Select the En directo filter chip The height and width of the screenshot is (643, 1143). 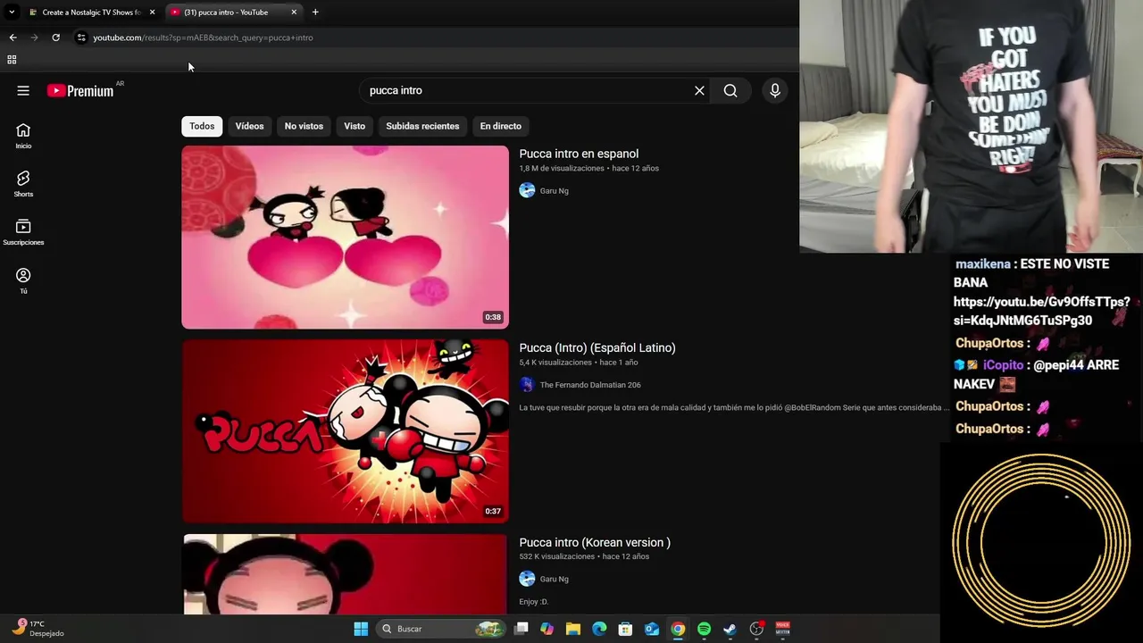click(500, 126)
